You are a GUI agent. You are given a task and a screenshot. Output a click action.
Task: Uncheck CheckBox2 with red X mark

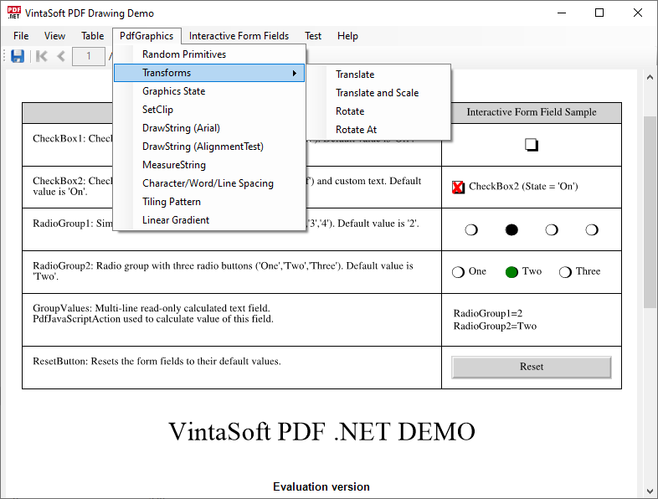pyautogui.click(x=458, y=187)
